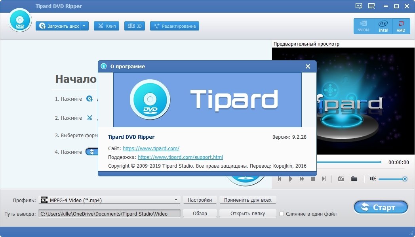Click the version text 9.2.28
This screenshot has height=237, width=415.
click(299, 137)
